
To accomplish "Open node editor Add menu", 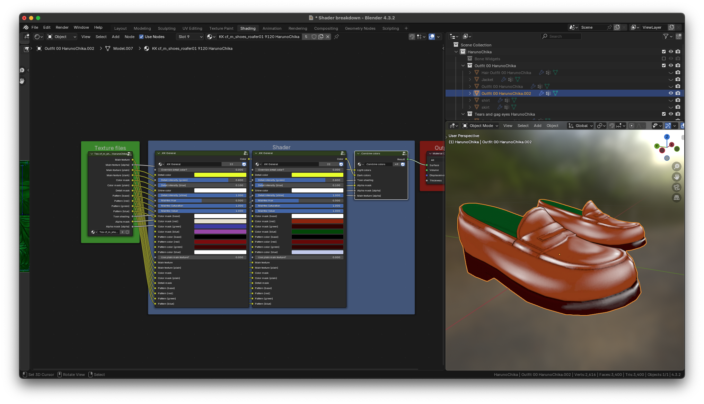I will point(115,37).
